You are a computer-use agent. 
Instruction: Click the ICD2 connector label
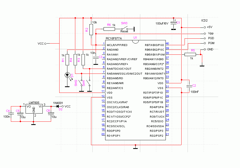[204, 20]
